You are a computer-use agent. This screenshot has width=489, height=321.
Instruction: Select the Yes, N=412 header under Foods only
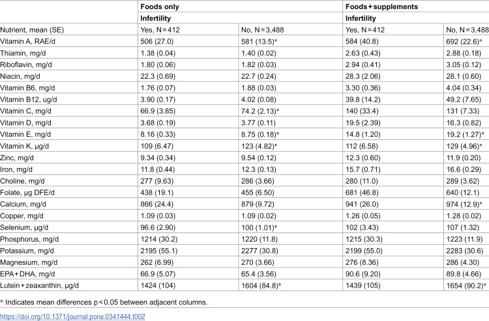tap(160, 30)
